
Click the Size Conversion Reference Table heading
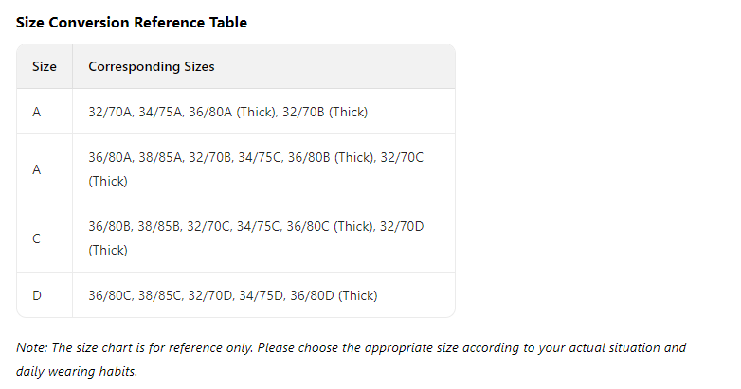(x=132, y=22)
